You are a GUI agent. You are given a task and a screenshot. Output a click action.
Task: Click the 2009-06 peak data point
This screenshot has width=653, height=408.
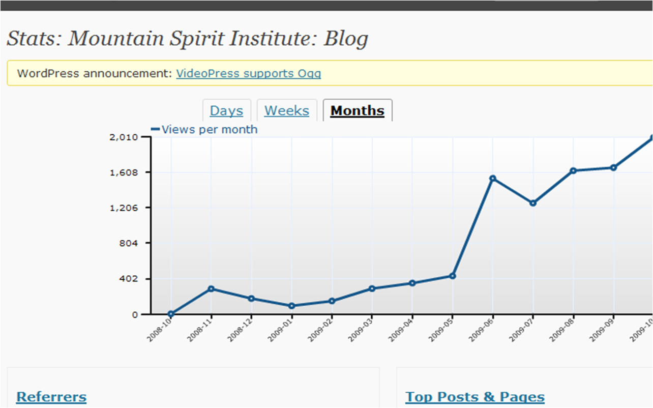pyautogui.click(x=492, y=179)
